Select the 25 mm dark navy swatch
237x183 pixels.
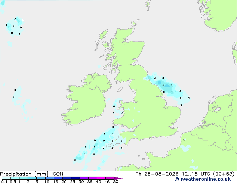point(76,178)
